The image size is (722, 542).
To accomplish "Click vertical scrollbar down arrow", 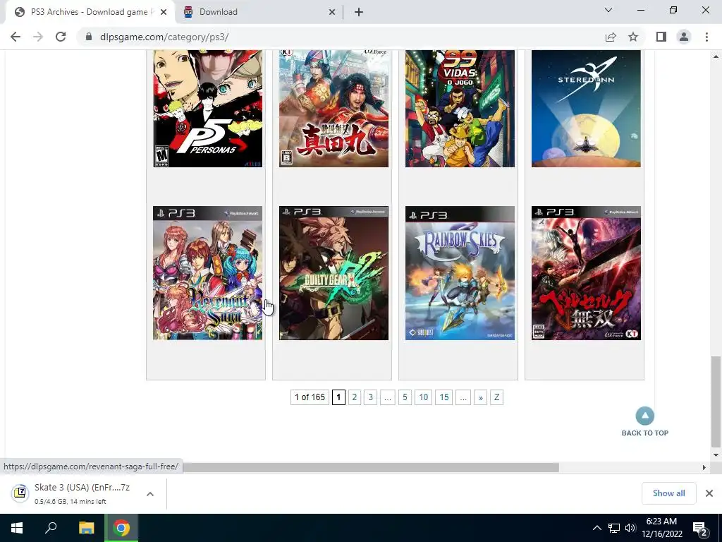I will tap(716, 455).
